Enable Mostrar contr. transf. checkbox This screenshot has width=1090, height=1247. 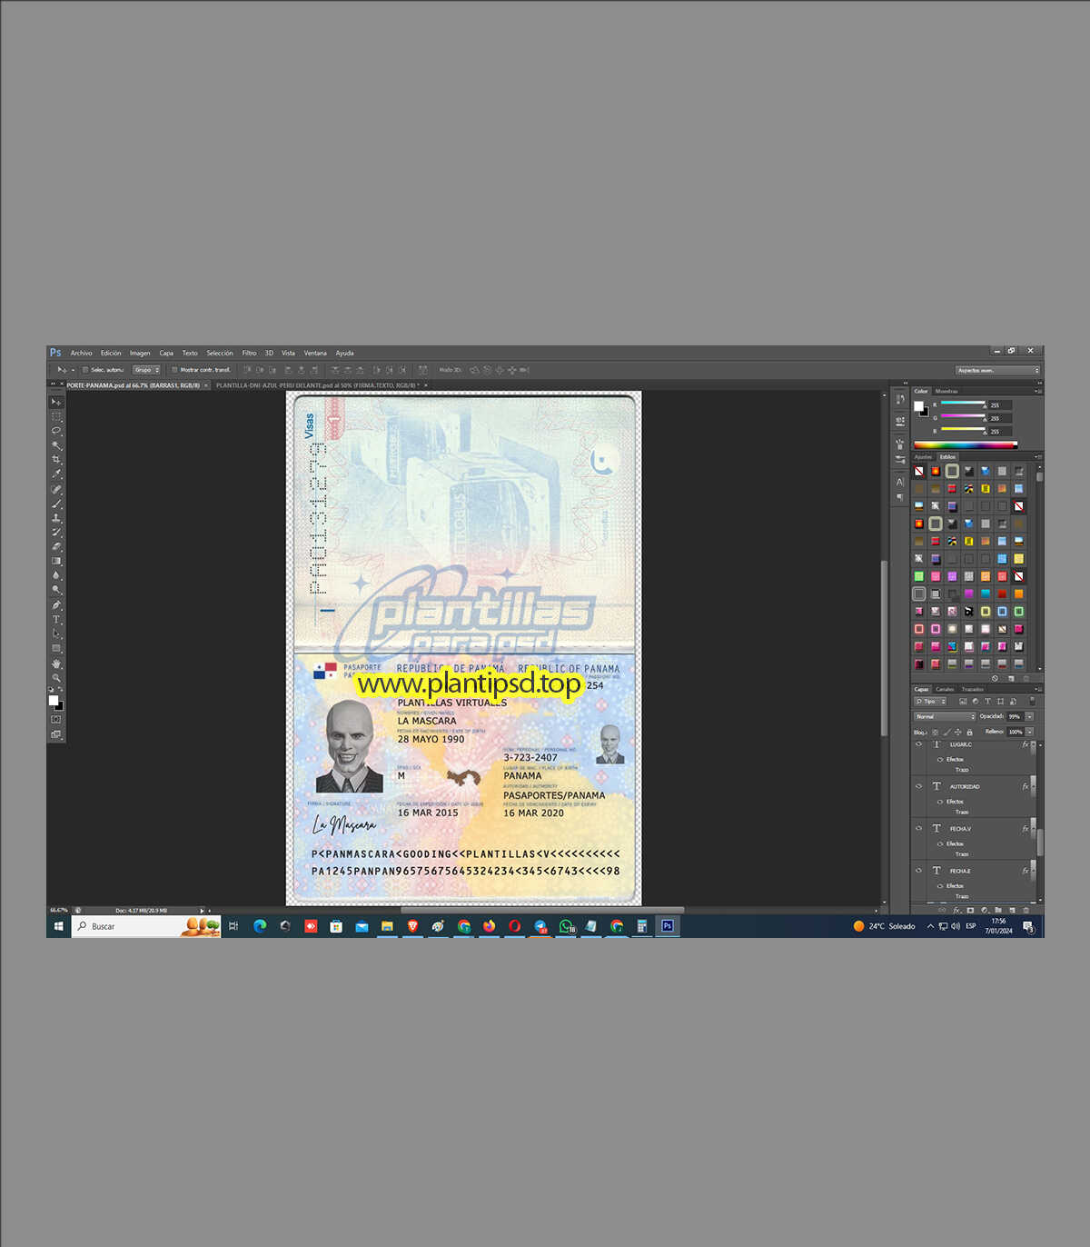[174, 370]
